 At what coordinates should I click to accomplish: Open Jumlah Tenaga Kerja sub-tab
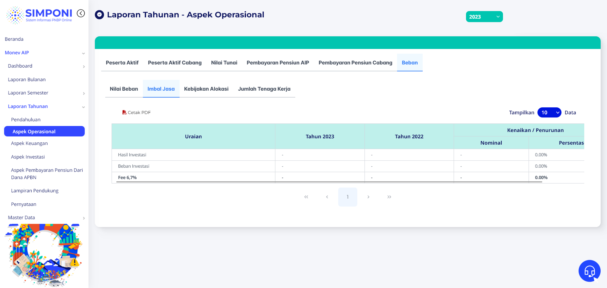coord(264,89)
